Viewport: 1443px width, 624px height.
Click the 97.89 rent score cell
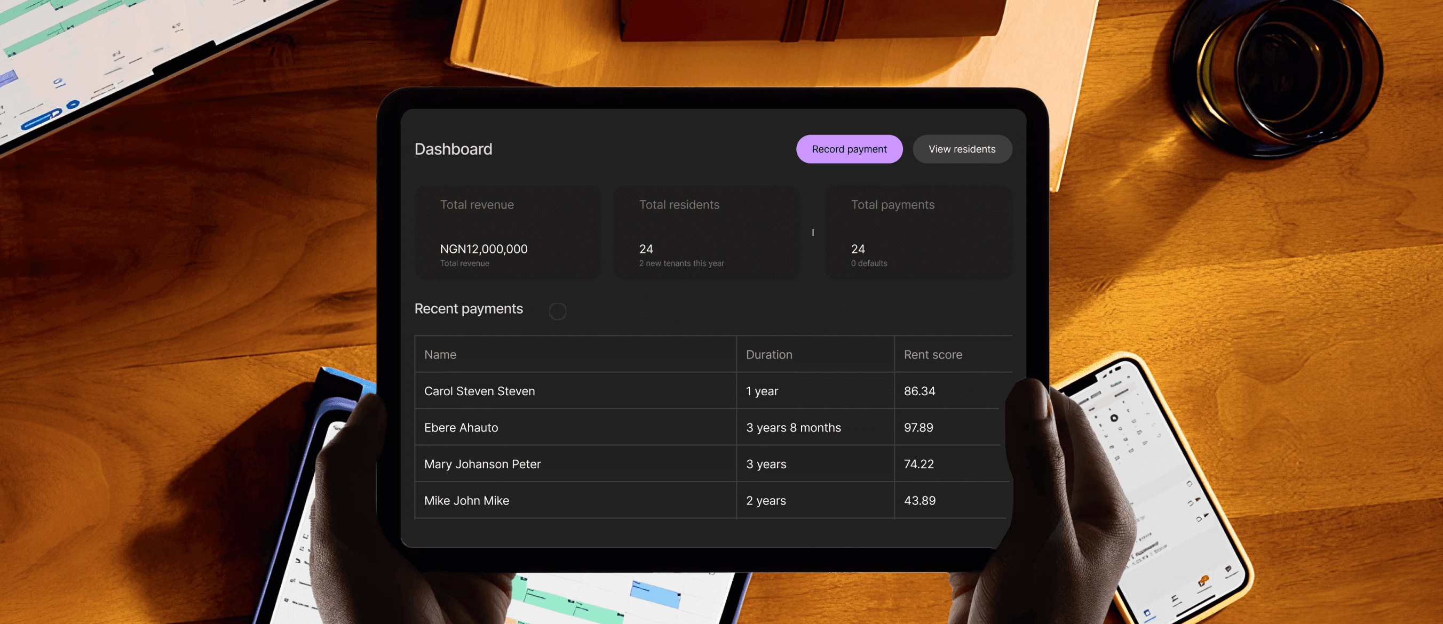click(x=918, y=427)
